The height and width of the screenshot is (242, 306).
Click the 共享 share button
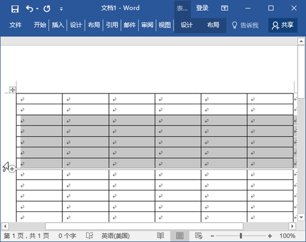click(x=283, y=25)
